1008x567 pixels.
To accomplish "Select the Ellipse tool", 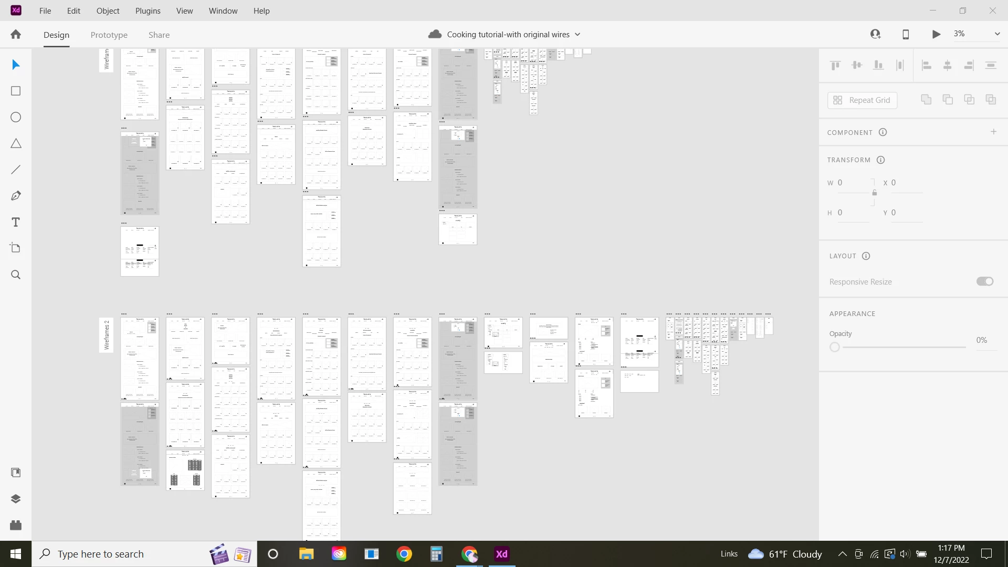I will (16, 117).
